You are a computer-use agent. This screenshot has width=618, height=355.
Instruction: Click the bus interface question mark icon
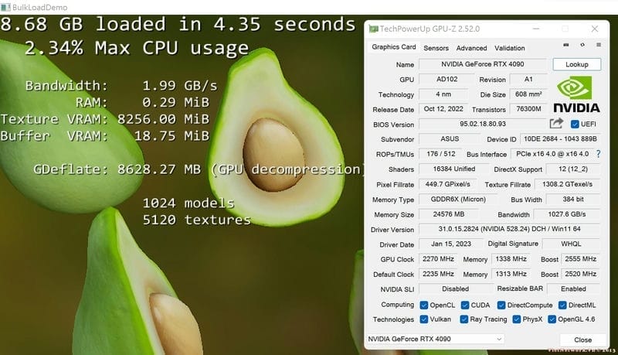(598, 154)
